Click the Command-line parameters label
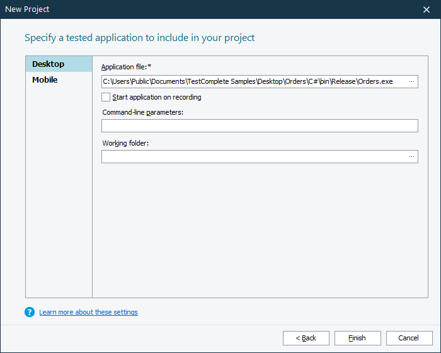The height and width of the screenshot is (353, 441). pos(142,112)
